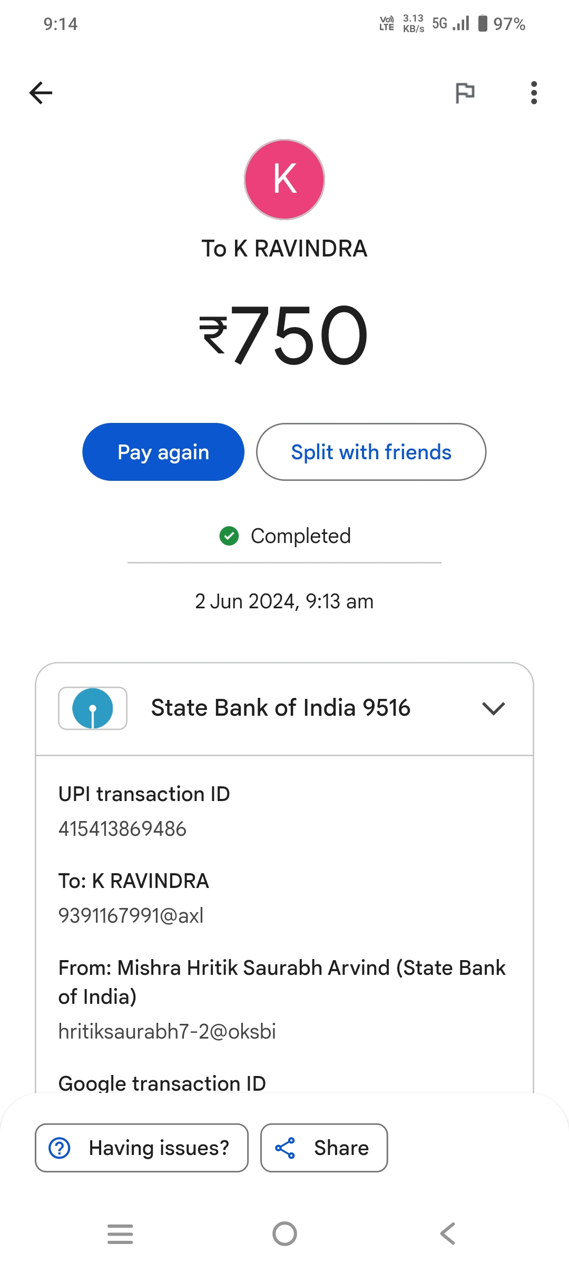Viewport: 569px width, 1264px height.
Task: Tap the question mark help icon
Action: coord(60,1148)
